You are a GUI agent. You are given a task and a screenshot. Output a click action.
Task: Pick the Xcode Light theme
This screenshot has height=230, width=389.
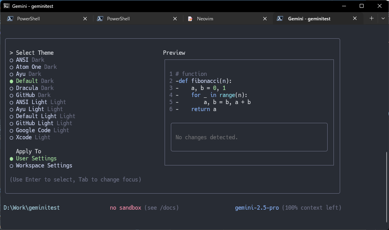tap(33, 137)
